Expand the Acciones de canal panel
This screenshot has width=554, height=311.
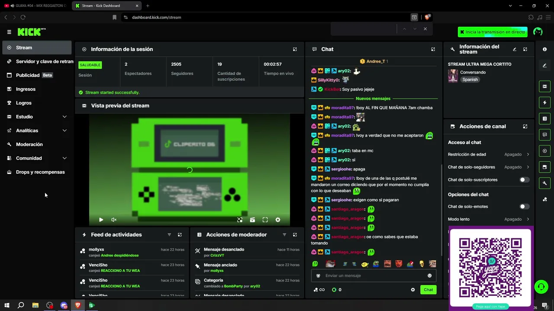525,127
